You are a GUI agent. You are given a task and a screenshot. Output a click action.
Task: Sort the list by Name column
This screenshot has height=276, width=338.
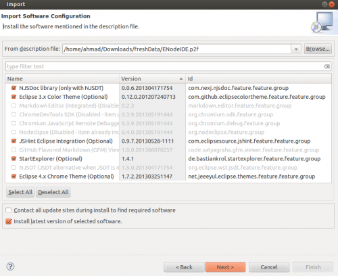click(62, 78)
